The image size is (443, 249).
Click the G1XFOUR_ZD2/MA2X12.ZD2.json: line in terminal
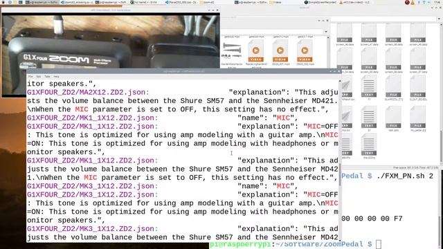[88, 92]
